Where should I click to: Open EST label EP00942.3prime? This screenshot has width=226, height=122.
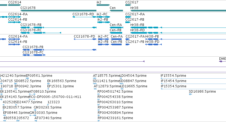point(28,86)
